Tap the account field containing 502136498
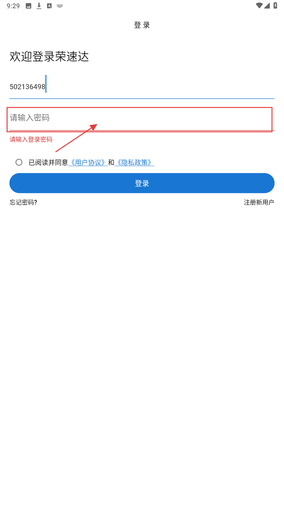284x506 pixels. point(142,86)
